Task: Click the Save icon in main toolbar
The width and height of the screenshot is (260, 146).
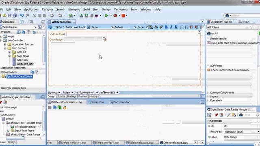Action: click(9, 15)
